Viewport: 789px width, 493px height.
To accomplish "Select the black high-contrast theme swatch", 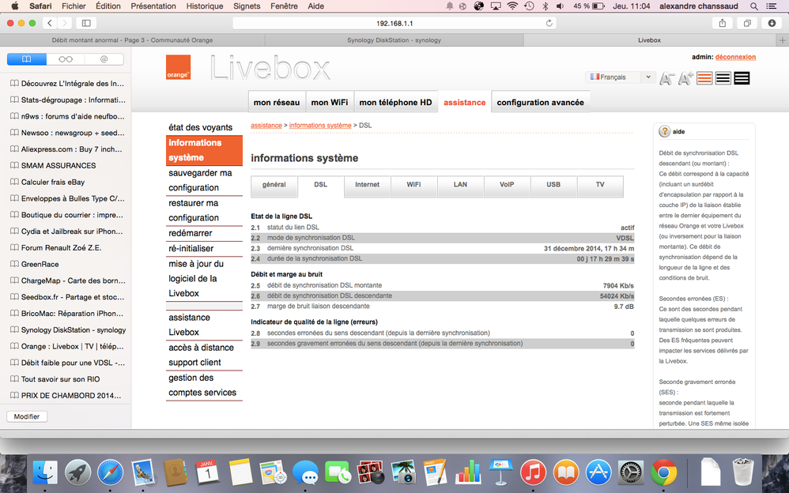I will click(742, 78).
